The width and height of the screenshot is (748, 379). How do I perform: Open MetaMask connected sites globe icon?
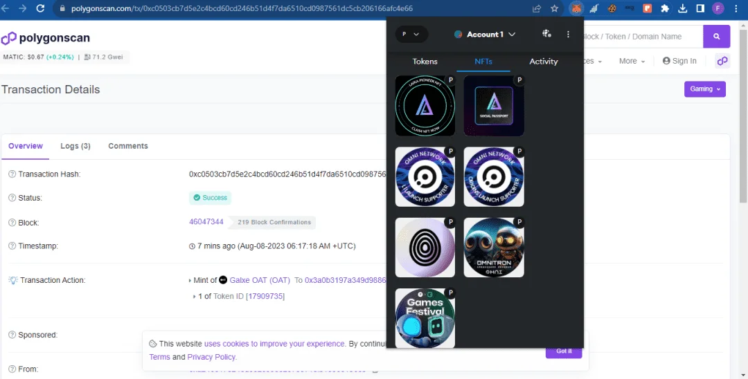click(x=546, y=34)
